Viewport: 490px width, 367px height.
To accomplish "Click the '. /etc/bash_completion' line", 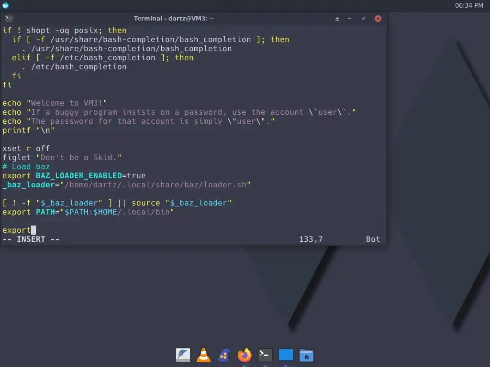I will (74, 66).
